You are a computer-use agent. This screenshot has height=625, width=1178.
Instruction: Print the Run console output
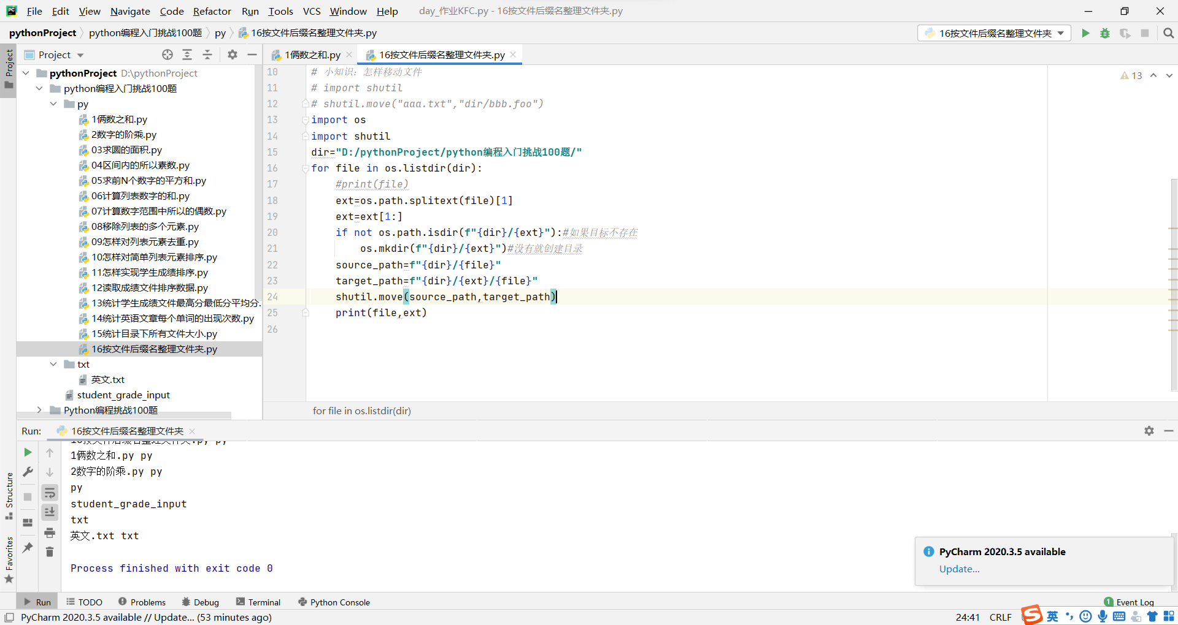(50, 532)
